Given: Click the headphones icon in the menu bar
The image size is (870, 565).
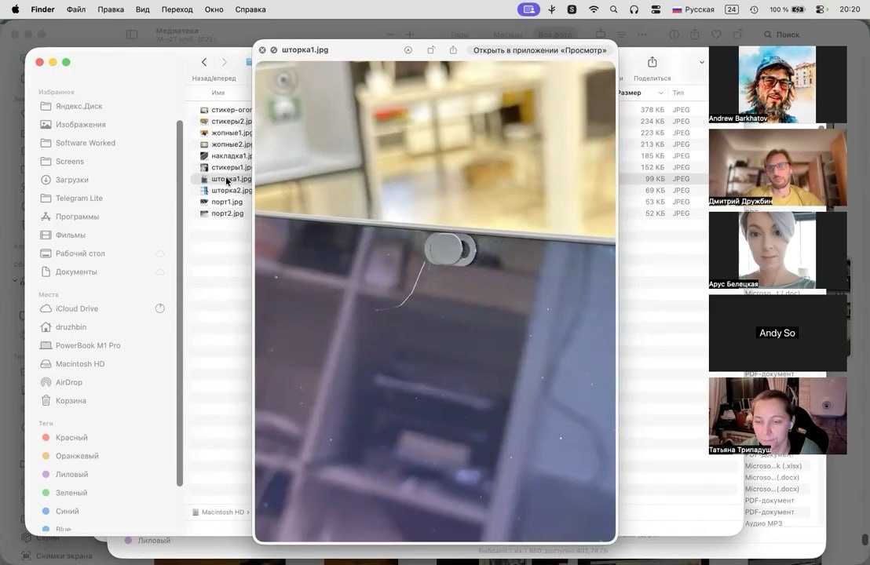Looking at the screenshot, I should [x=634, y=9].
